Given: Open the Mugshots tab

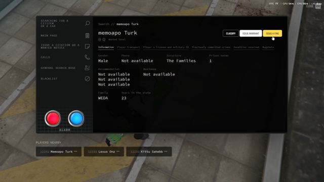Looking at the screenshot, I should (268, 47).
